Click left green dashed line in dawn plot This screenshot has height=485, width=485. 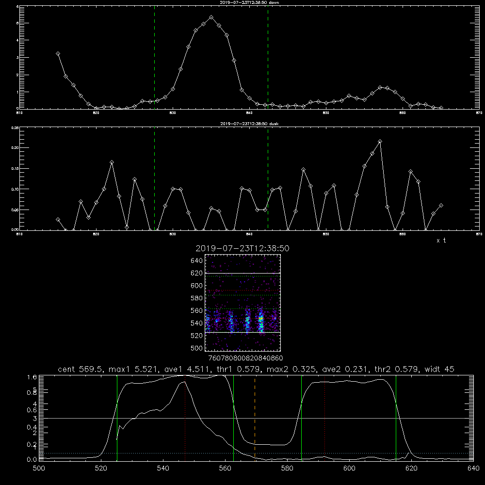[154, 59]
